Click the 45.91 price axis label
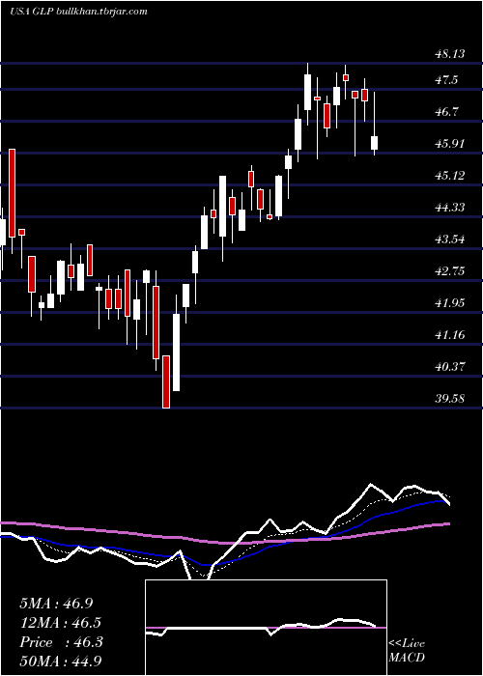 (450, 144)
